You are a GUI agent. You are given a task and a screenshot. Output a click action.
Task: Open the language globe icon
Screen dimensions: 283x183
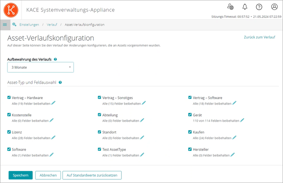coord(230,7)
